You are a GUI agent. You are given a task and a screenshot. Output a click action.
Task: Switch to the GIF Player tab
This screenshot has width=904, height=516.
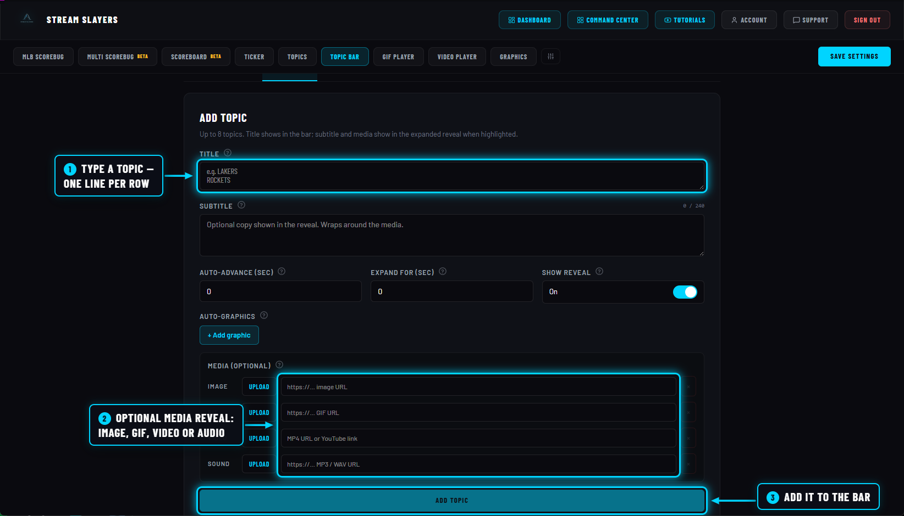[x=398, y=57]
